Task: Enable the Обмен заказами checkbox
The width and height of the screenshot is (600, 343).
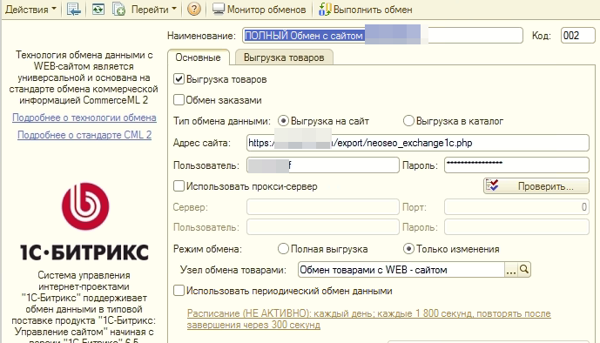Action: click(x=179, y=100)
